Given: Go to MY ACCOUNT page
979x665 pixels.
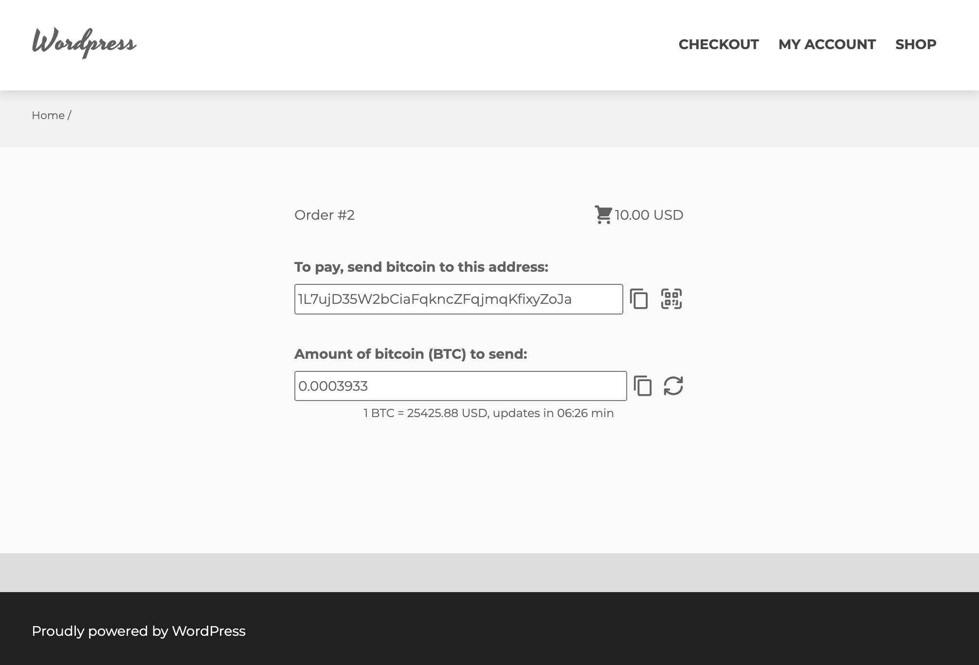Looking at the screenshot, I should click(827, 44).
